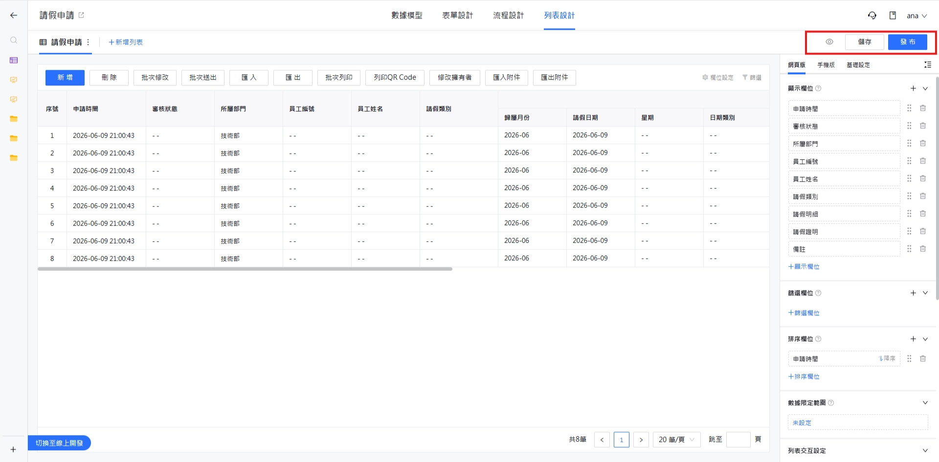Select the purple list icon in sidebar
Image resolution: width=939 pixels, height=462 pixels.
[14, 60]
